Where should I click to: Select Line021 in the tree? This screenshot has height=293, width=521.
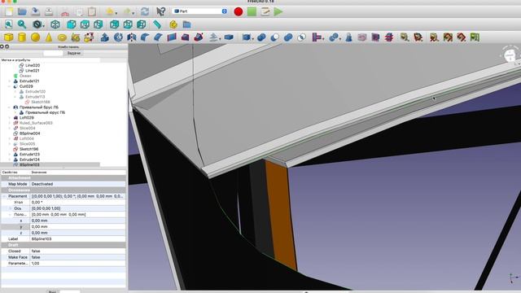pyautogui.click(x=33, y=71)
